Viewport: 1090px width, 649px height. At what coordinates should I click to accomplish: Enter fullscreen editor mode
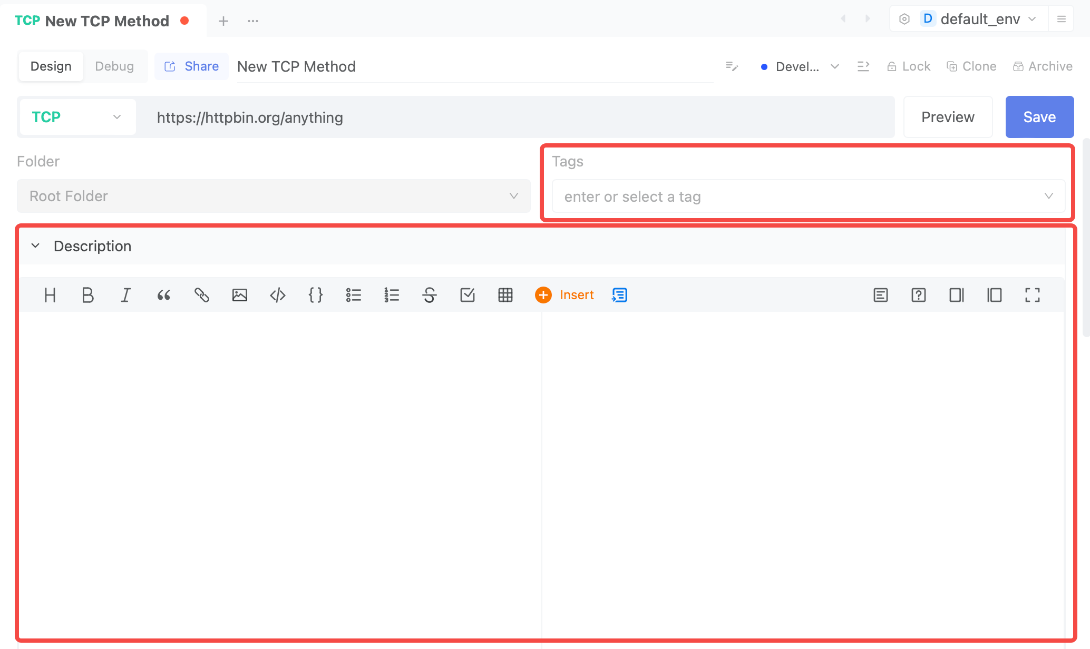tap(1033, 295)
